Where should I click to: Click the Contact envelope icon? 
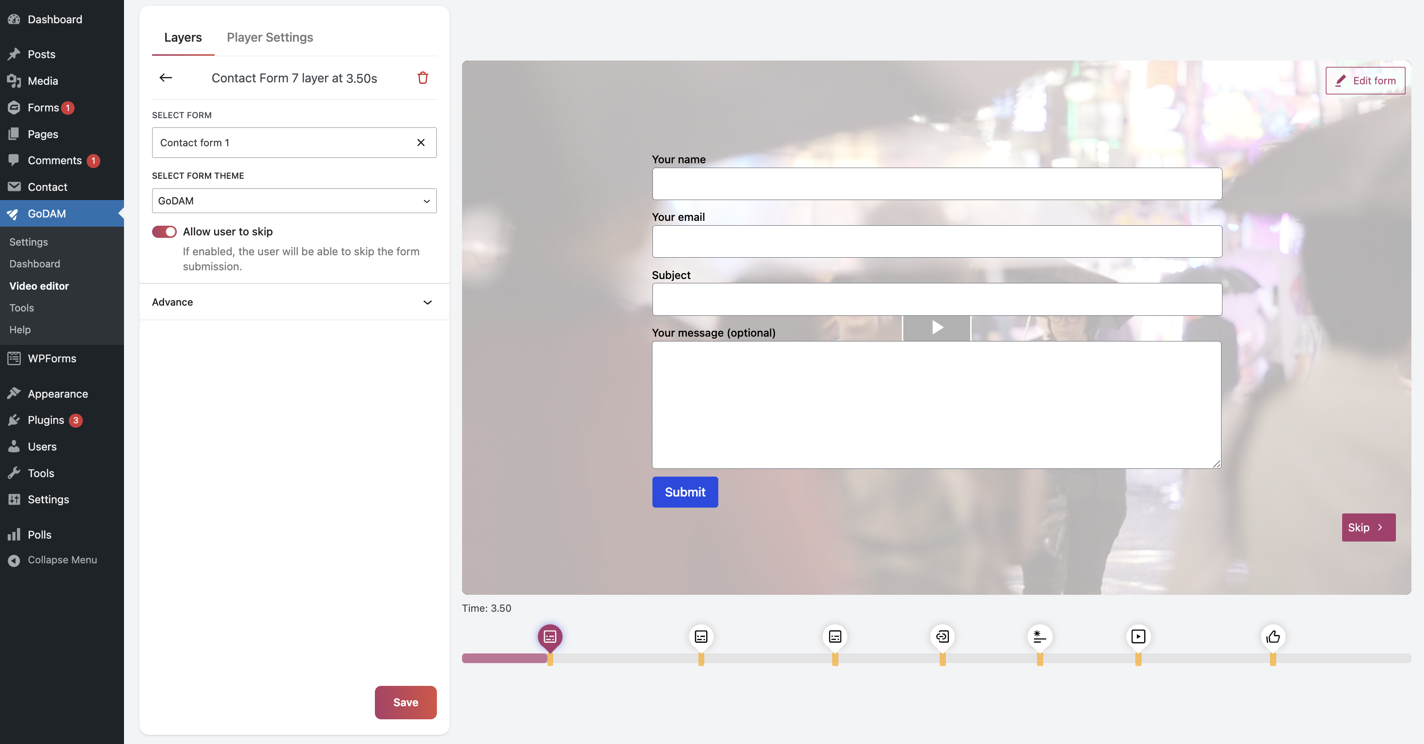[x=15, y=187]
